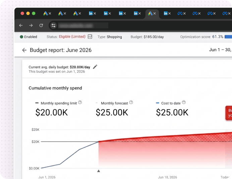Close the active Google Ads tab
232x179 pixels.
click(155, 14)
